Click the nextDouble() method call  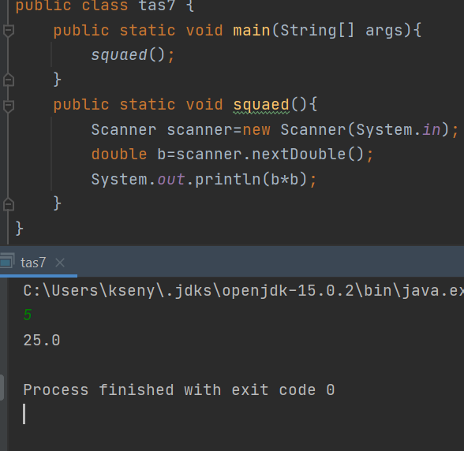[308, 155]
